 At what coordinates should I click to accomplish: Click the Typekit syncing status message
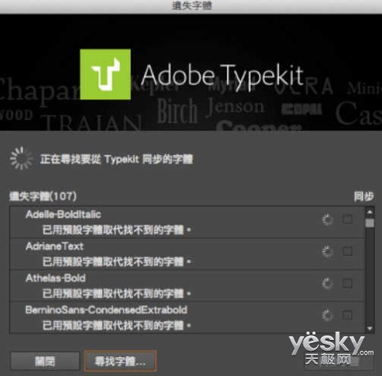coord(116,159)
